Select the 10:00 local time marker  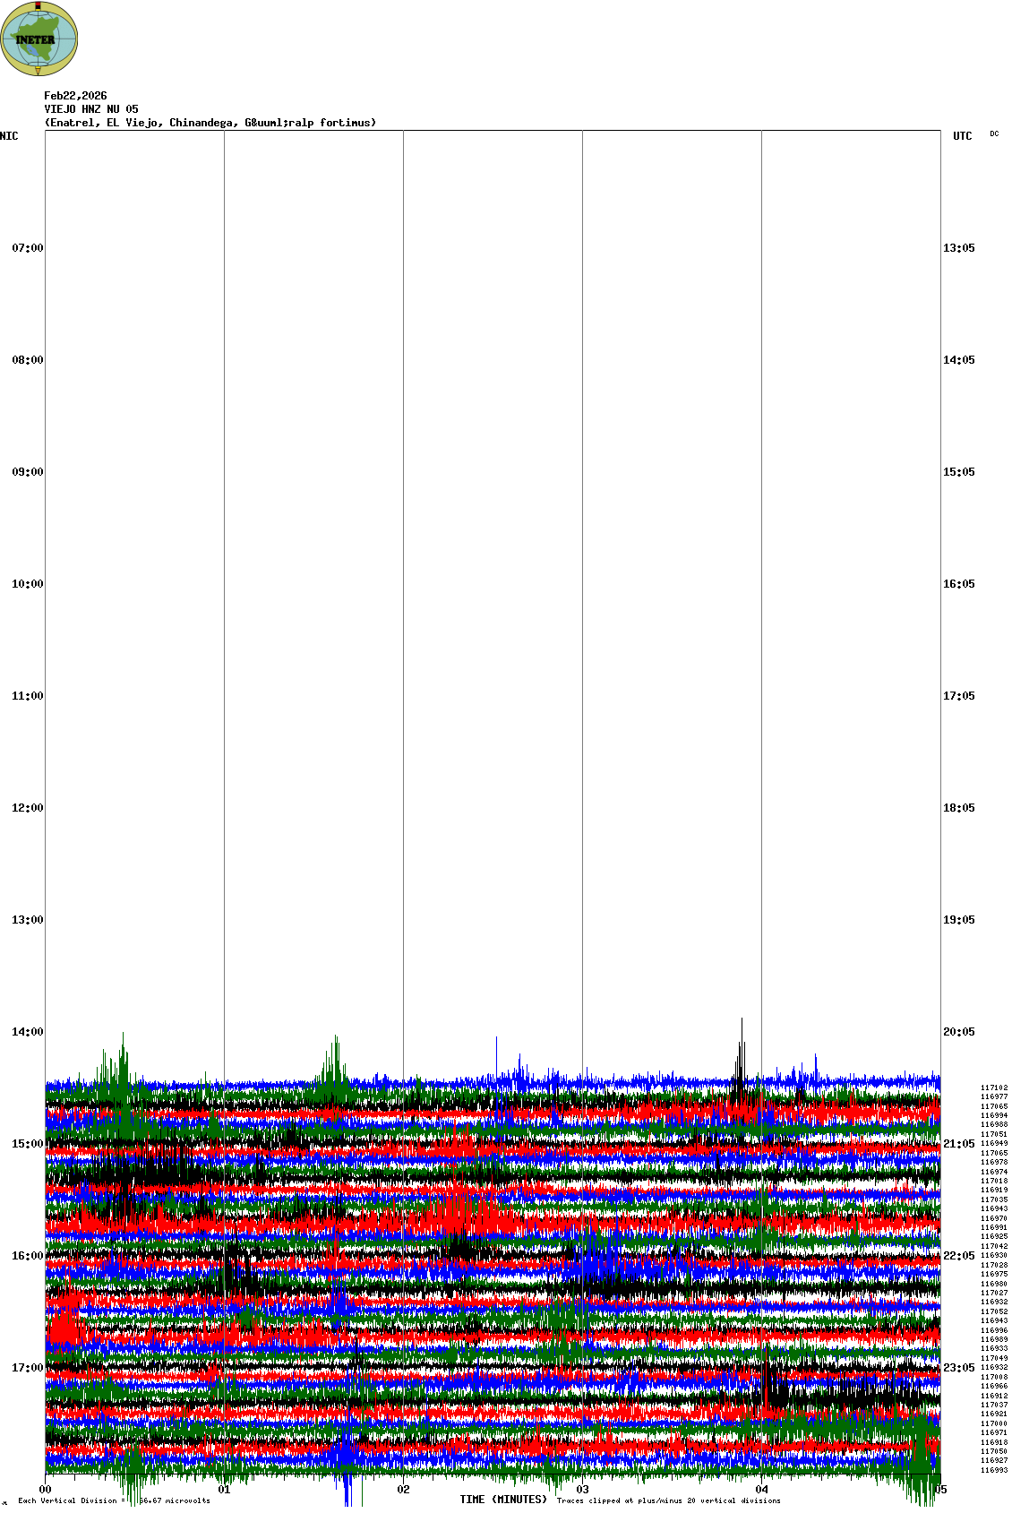27,584
